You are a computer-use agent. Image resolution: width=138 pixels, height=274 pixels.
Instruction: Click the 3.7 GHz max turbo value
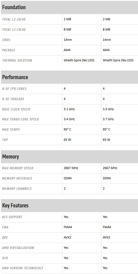pyautogui.click(x=108, y=119)
